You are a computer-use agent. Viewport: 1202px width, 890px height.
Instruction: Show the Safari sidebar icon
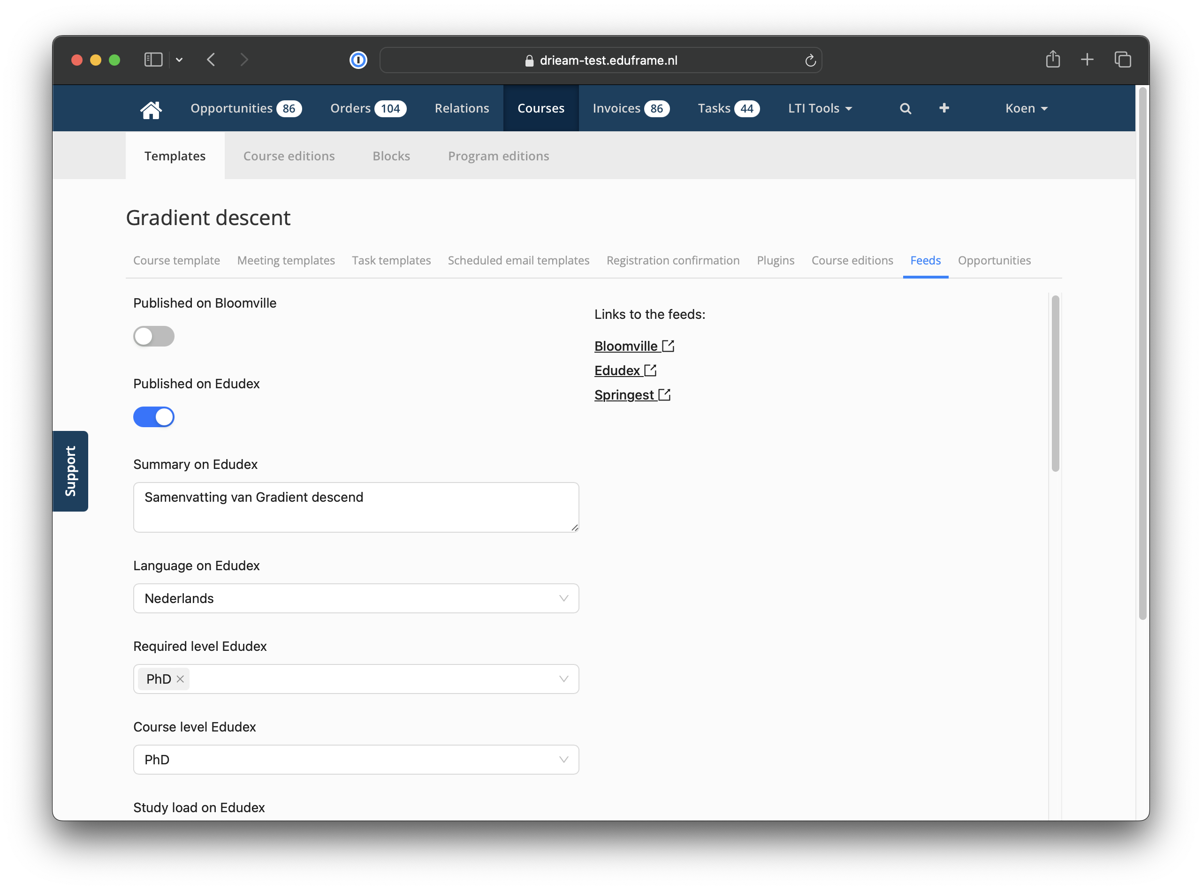pos(153,60)
